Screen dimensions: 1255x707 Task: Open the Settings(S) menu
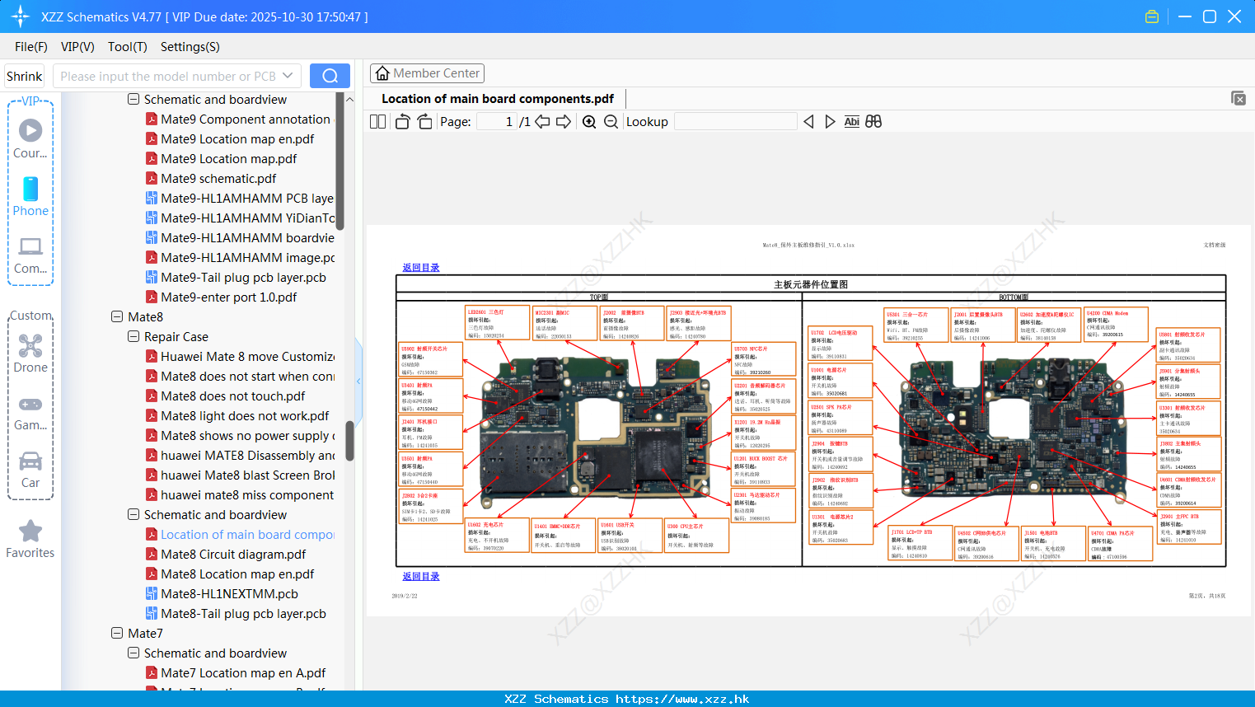(190, 47)
